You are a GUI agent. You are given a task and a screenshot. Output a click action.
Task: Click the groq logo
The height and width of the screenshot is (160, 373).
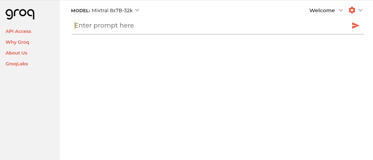click(20, 14)
